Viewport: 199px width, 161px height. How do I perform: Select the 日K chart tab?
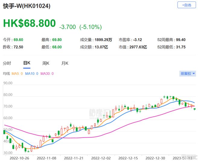click(x=27, y=63)
